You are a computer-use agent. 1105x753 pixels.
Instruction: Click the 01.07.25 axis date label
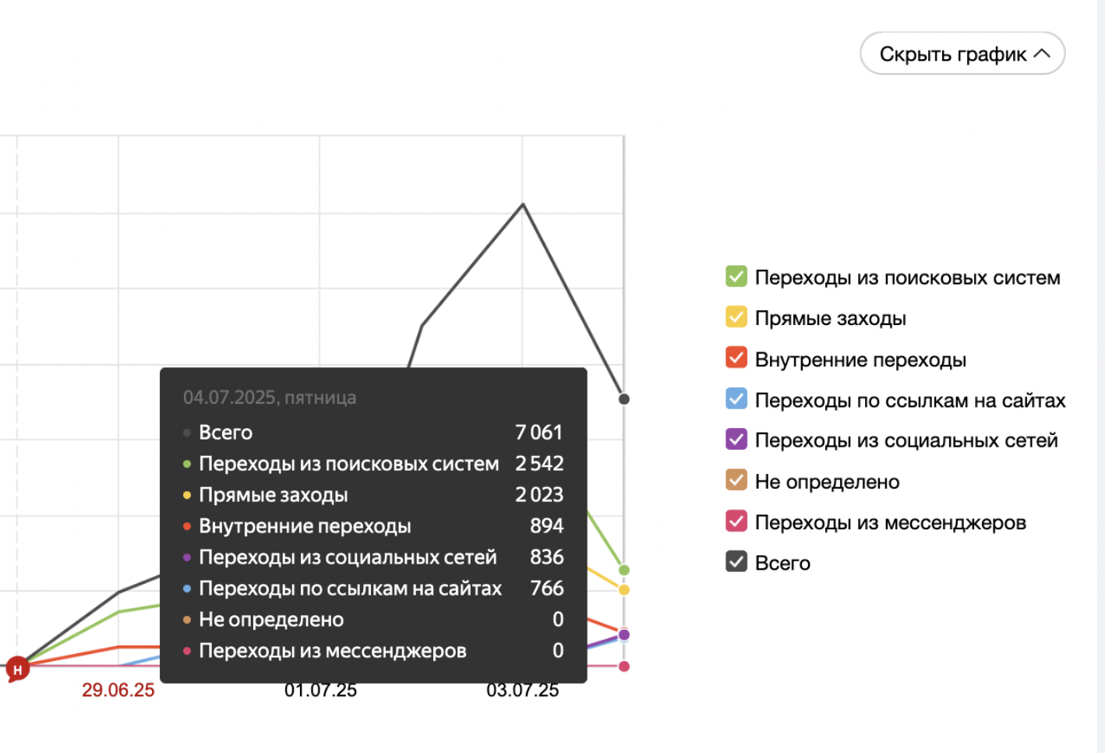[320, 690]
